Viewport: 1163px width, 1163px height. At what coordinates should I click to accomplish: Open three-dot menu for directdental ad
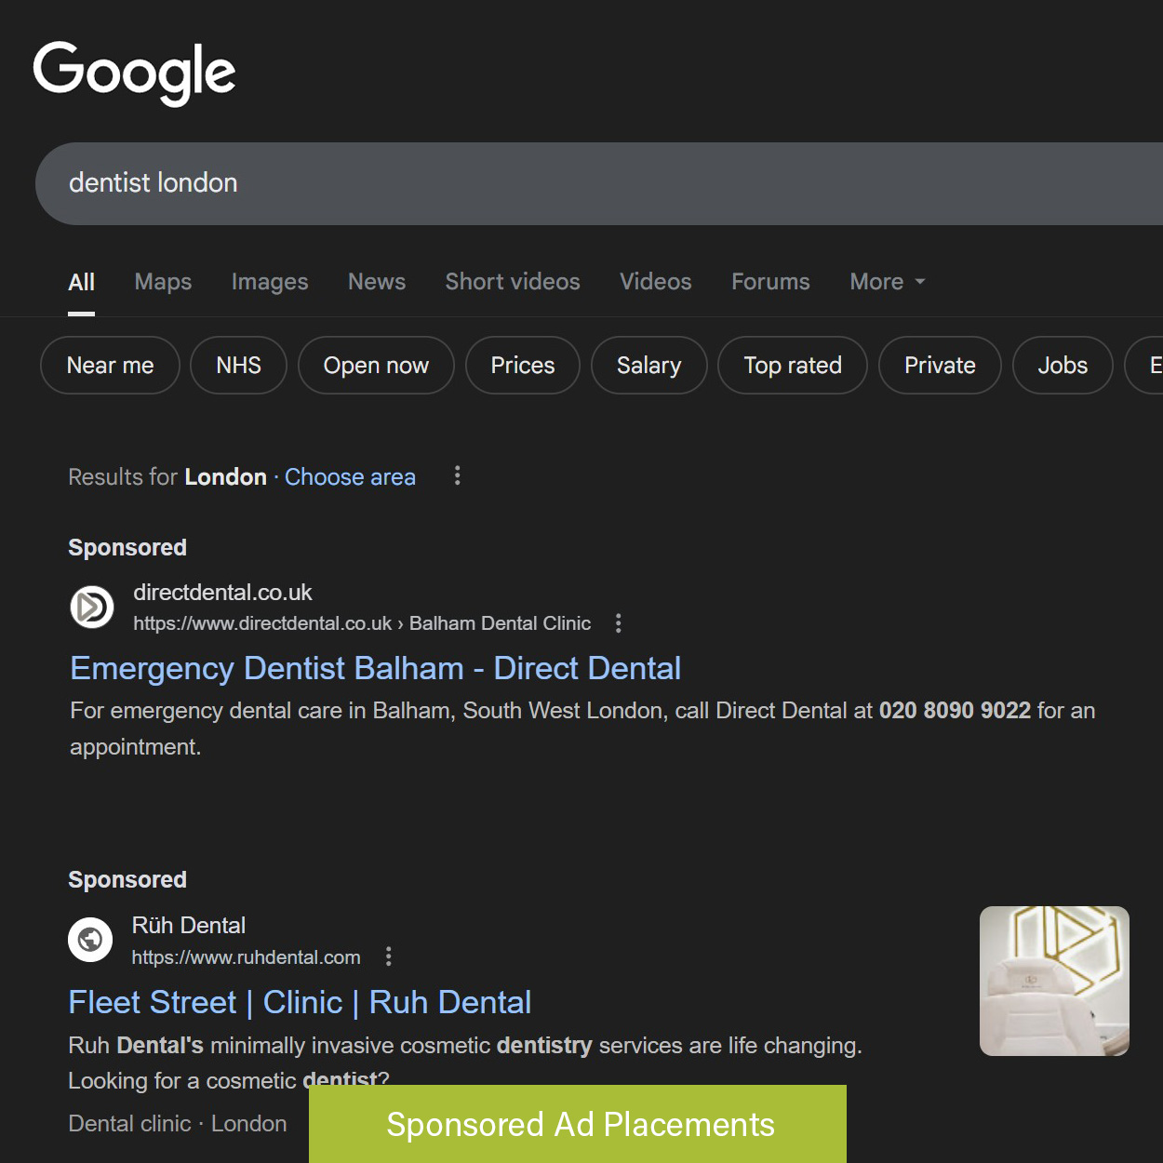[619, 623]
